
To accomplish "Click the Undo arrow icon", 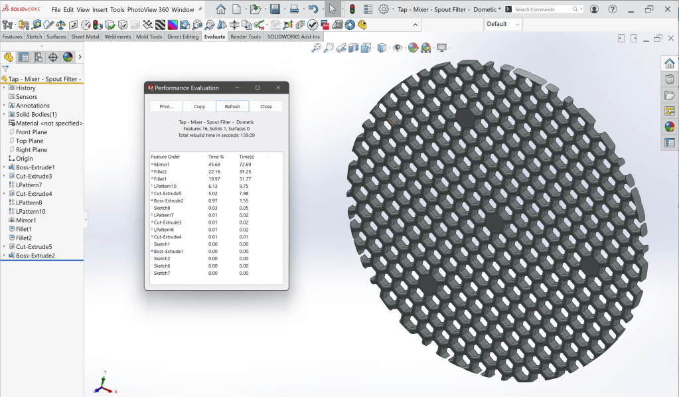I will pos(313,9).
